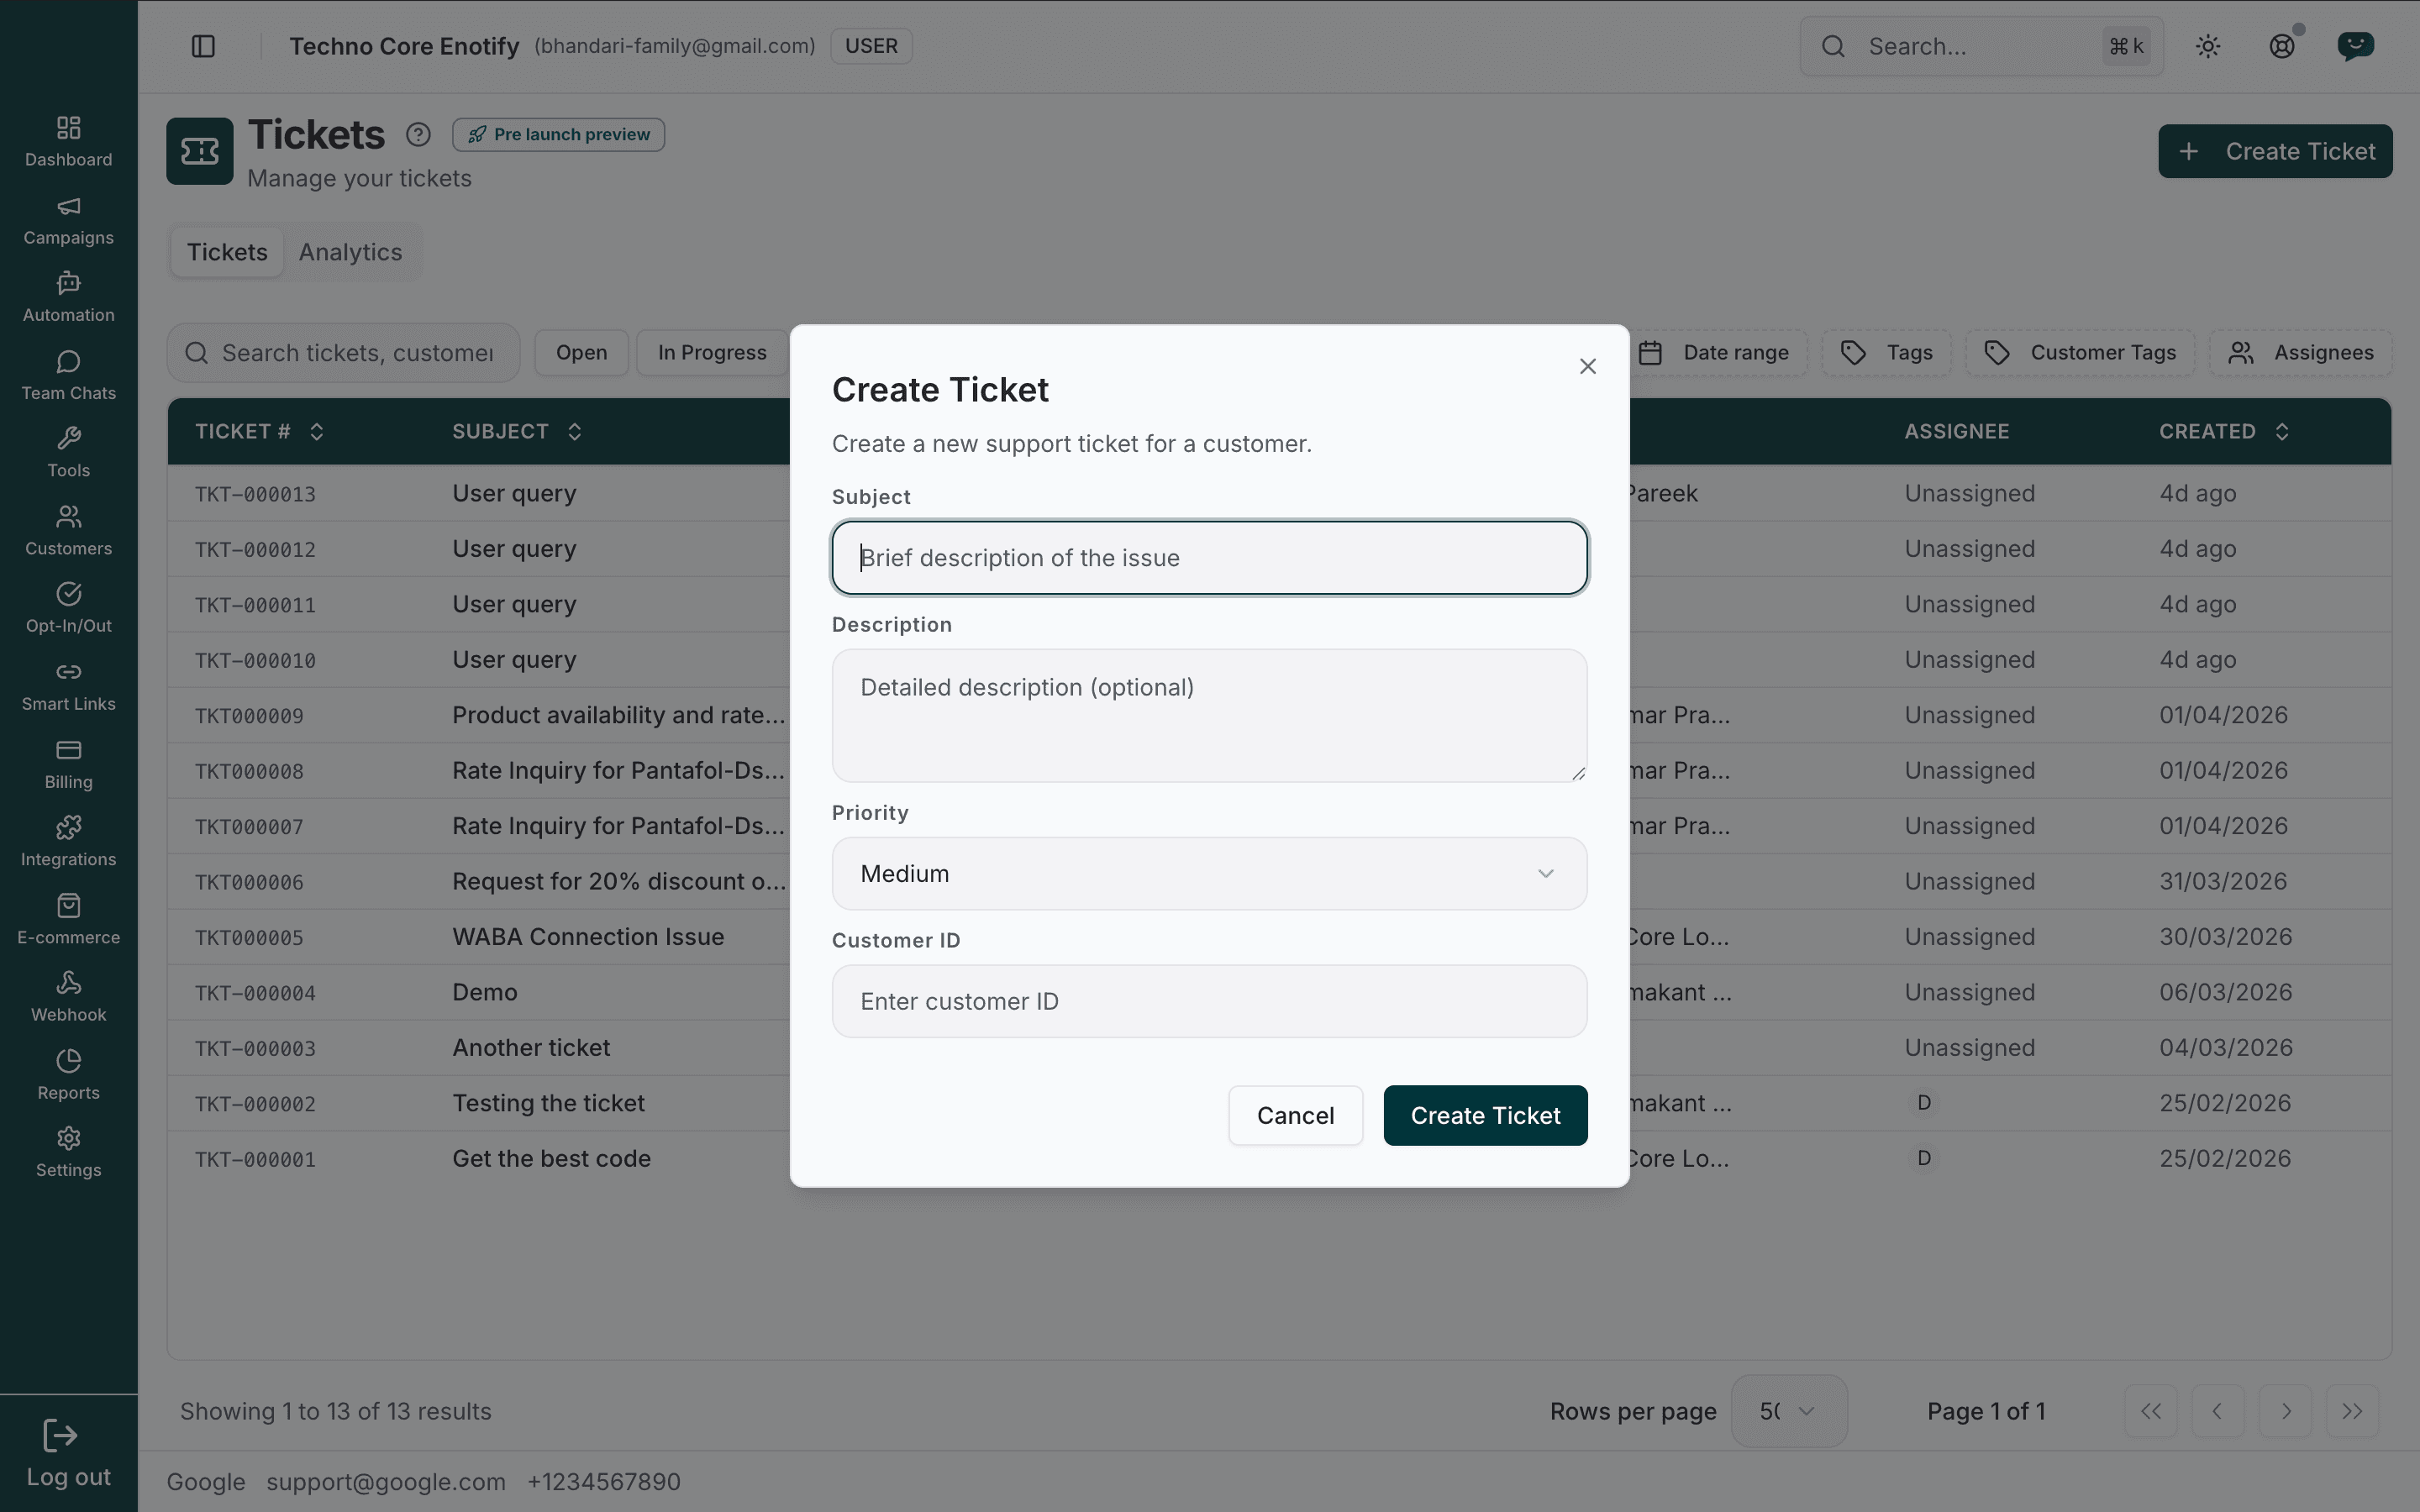Click the top-right Create Ticket button

pyautogui.click(x=2275, y=151)
